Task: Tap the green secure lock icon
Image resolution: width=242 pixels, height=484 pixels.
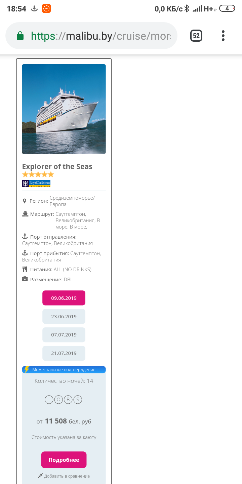Action: tap(20, 36)
